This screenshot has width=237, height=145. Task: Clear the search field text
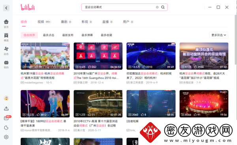point(157,7)
